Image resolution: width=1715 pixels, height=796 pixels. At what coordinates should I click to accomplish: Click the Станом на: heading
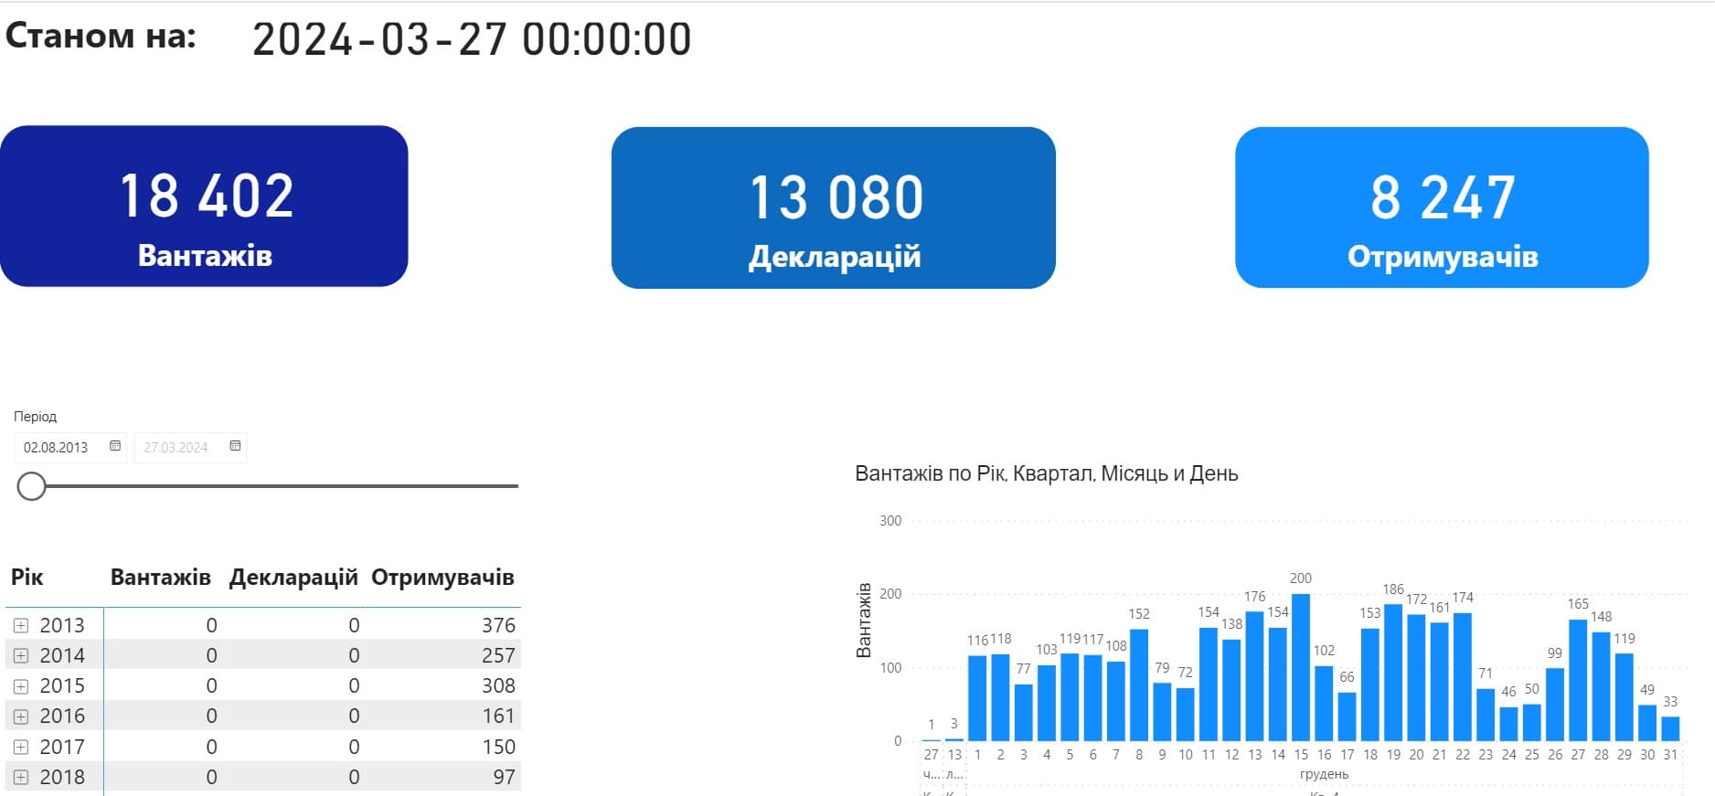click(x=101, y=36)
